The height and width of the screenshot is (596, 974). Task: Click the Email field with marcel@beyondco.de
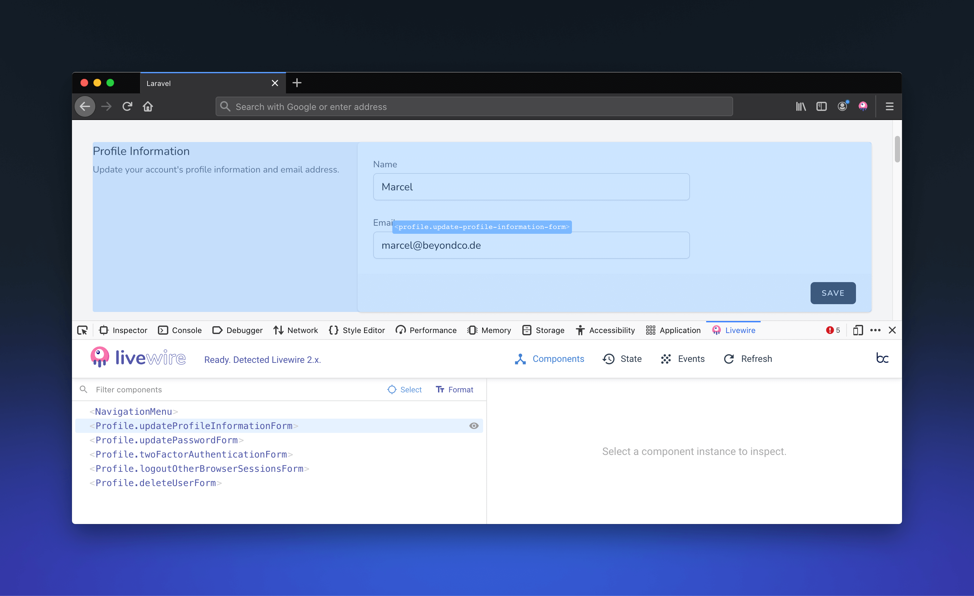(x=531, y=245)
